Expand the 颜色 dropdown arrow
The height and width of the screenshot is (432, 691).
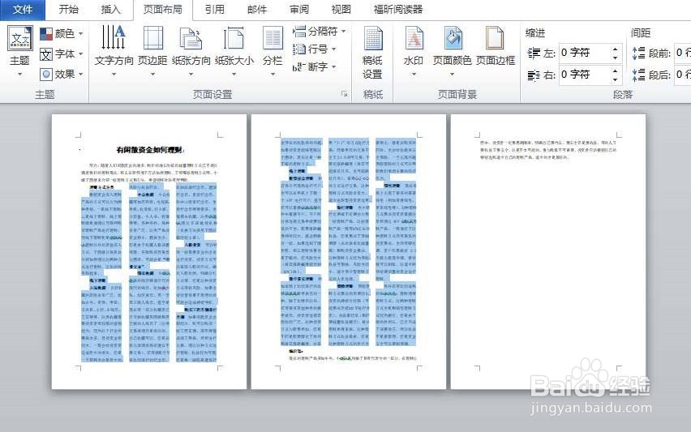click(x=80, y=33)
